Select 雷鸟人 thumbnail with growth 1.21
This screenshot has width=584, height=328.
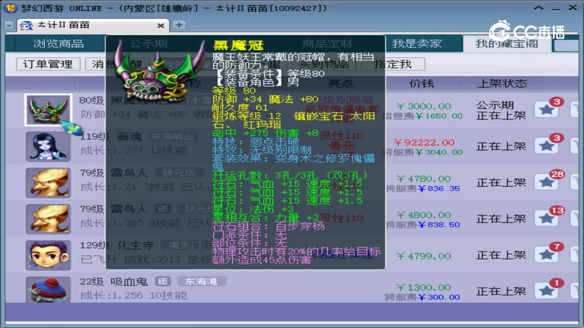(x=48, y=183)
